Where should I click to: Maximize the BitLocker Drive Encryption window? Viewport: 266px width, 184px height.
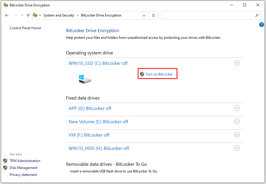tap(245, 5)
